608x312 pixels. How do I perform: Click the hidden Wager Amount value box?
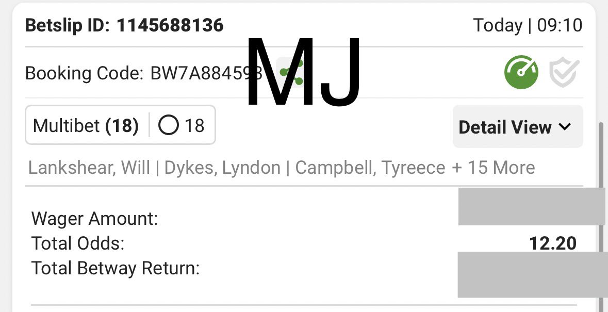click(532, 206)
